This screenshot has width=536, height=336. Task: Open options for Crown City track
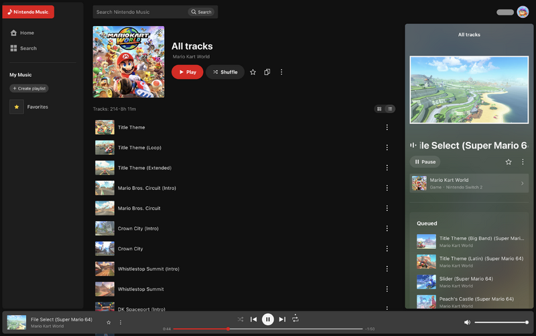pyautogui.click(x=387, y=248)
